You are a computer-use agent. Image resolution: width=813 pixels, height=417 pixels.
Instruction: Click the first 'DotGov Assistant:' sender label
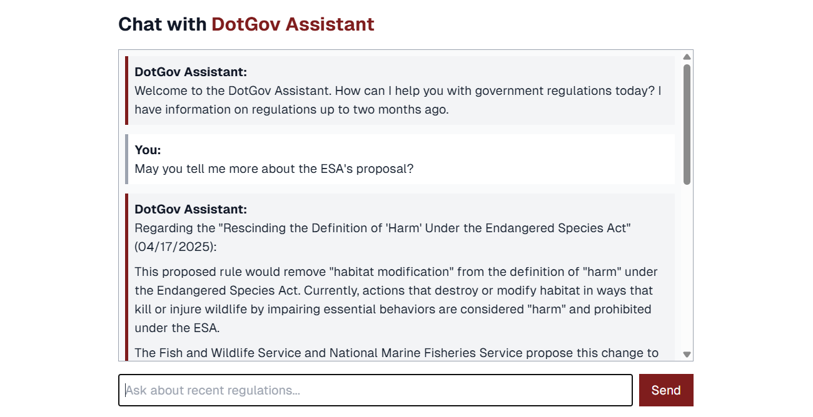pos(191,72)
